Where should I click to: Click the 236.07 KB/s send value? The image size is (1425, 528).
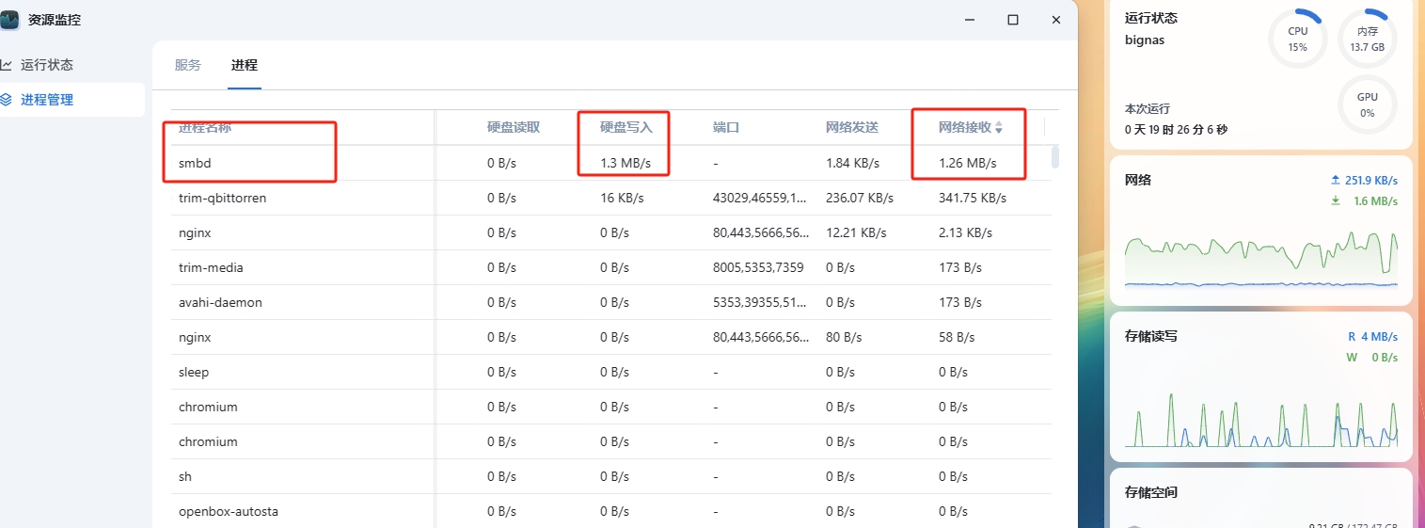click(x=860, y=198)
